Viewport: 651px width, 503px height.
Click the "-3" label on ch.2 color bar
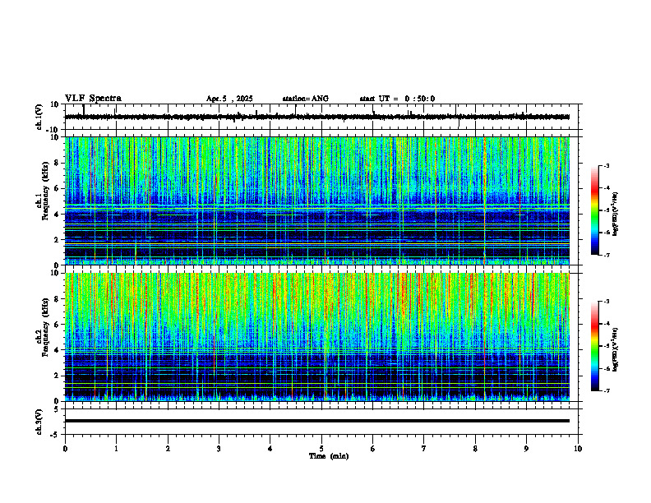606,302
